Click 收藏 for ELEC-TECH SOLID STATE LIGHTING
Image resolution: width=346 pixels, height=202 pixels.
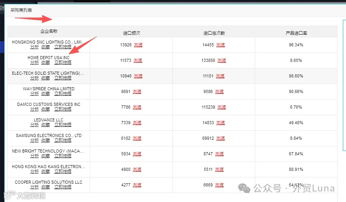click(x=45, y=78)
